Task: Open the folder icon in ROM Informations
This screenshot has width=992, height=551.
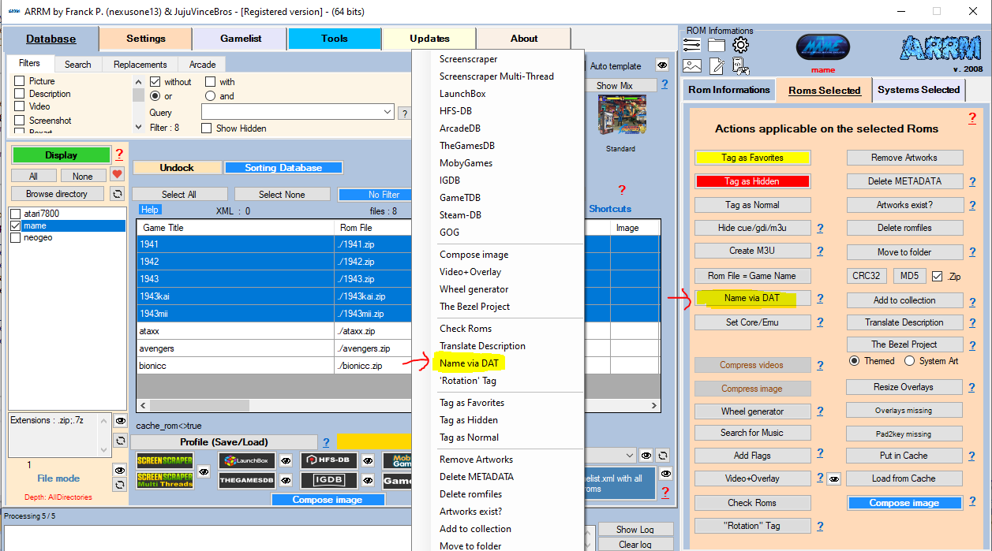Action: point(717,45)
